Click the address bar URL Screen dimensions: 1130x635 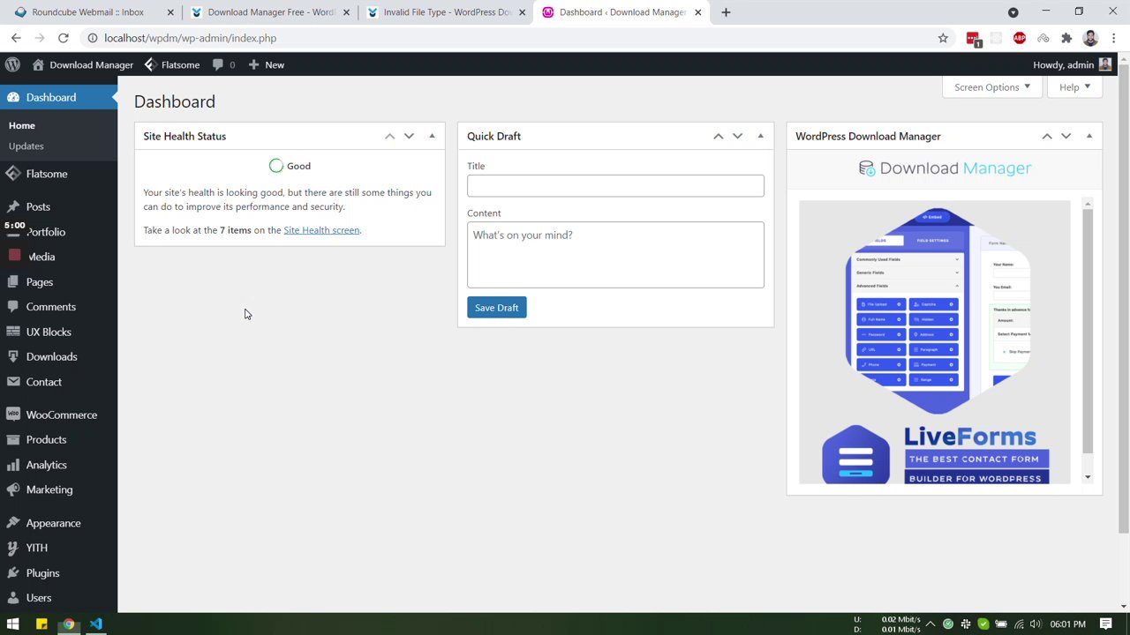point(190,38)
